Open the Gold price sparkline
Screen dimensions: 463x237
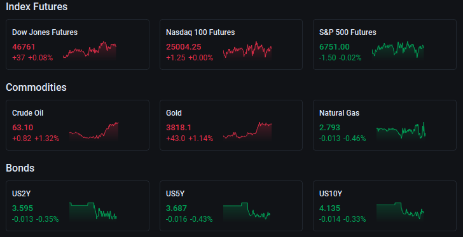coord(247,131)
